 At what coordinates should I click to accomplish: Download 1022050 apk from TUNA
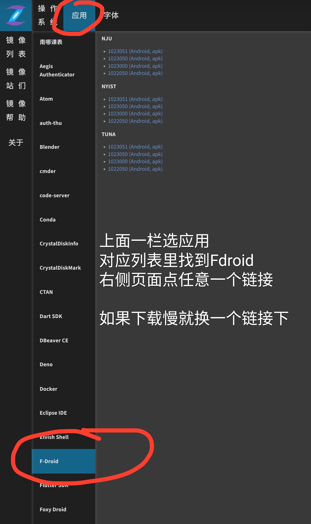135,169
